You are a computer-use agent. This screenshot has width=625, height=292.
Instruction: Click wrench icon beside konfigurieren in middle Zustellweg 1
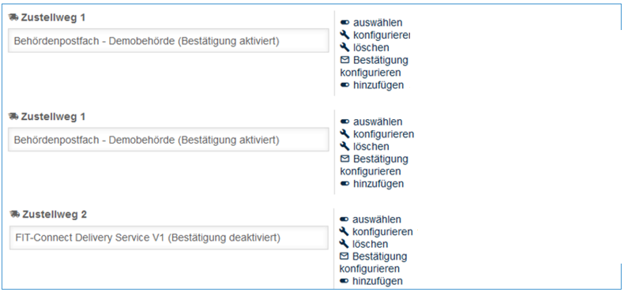(x=345, y=134)
